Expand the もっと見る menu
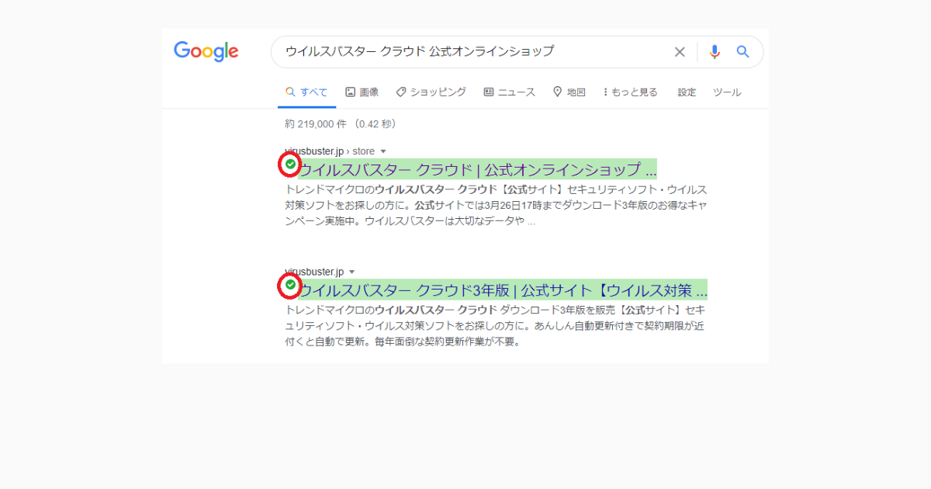The image size is (931, 489). coord(630,92)
